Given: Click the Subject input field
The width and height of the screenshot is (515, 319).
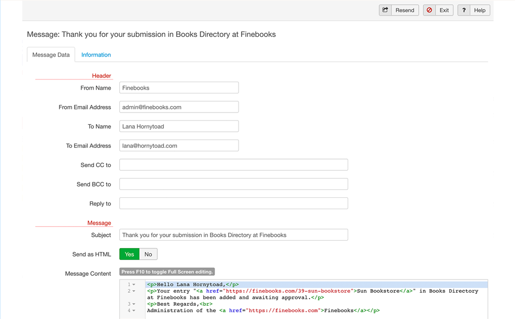Looking at the screenshot, I should [234, 235].
